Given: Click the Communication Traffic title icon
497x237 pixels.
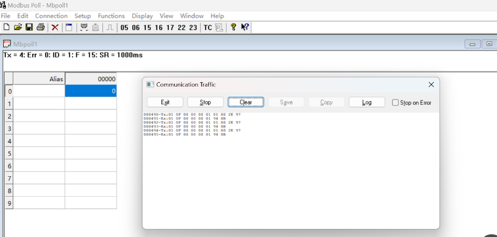Looking at the screenshot, I should pos(150,84).
